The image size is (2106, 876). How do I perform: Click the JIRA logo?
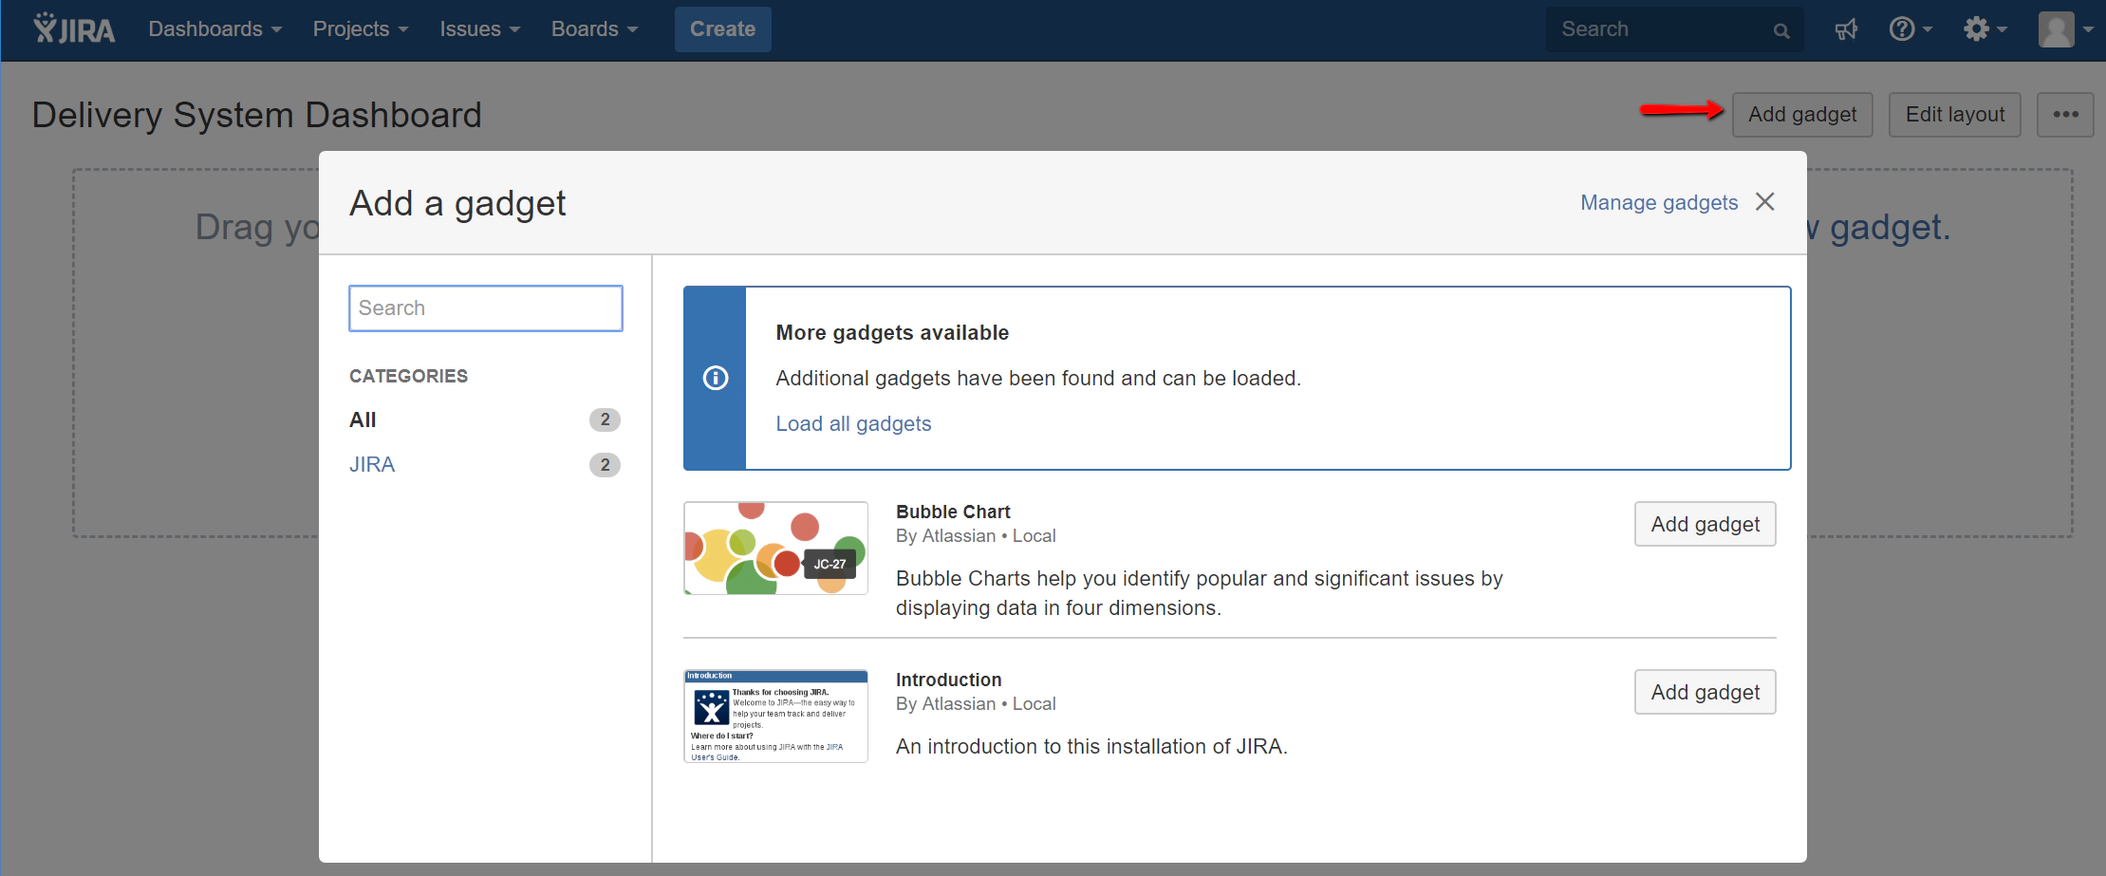(x=74, y=28)
